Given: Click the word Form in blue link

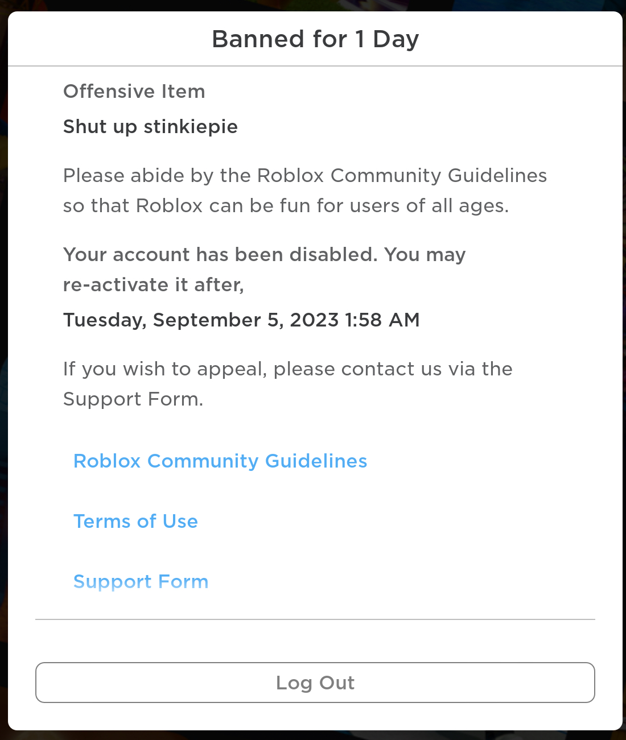Looking at the screenshot, I should coord(183,582).
